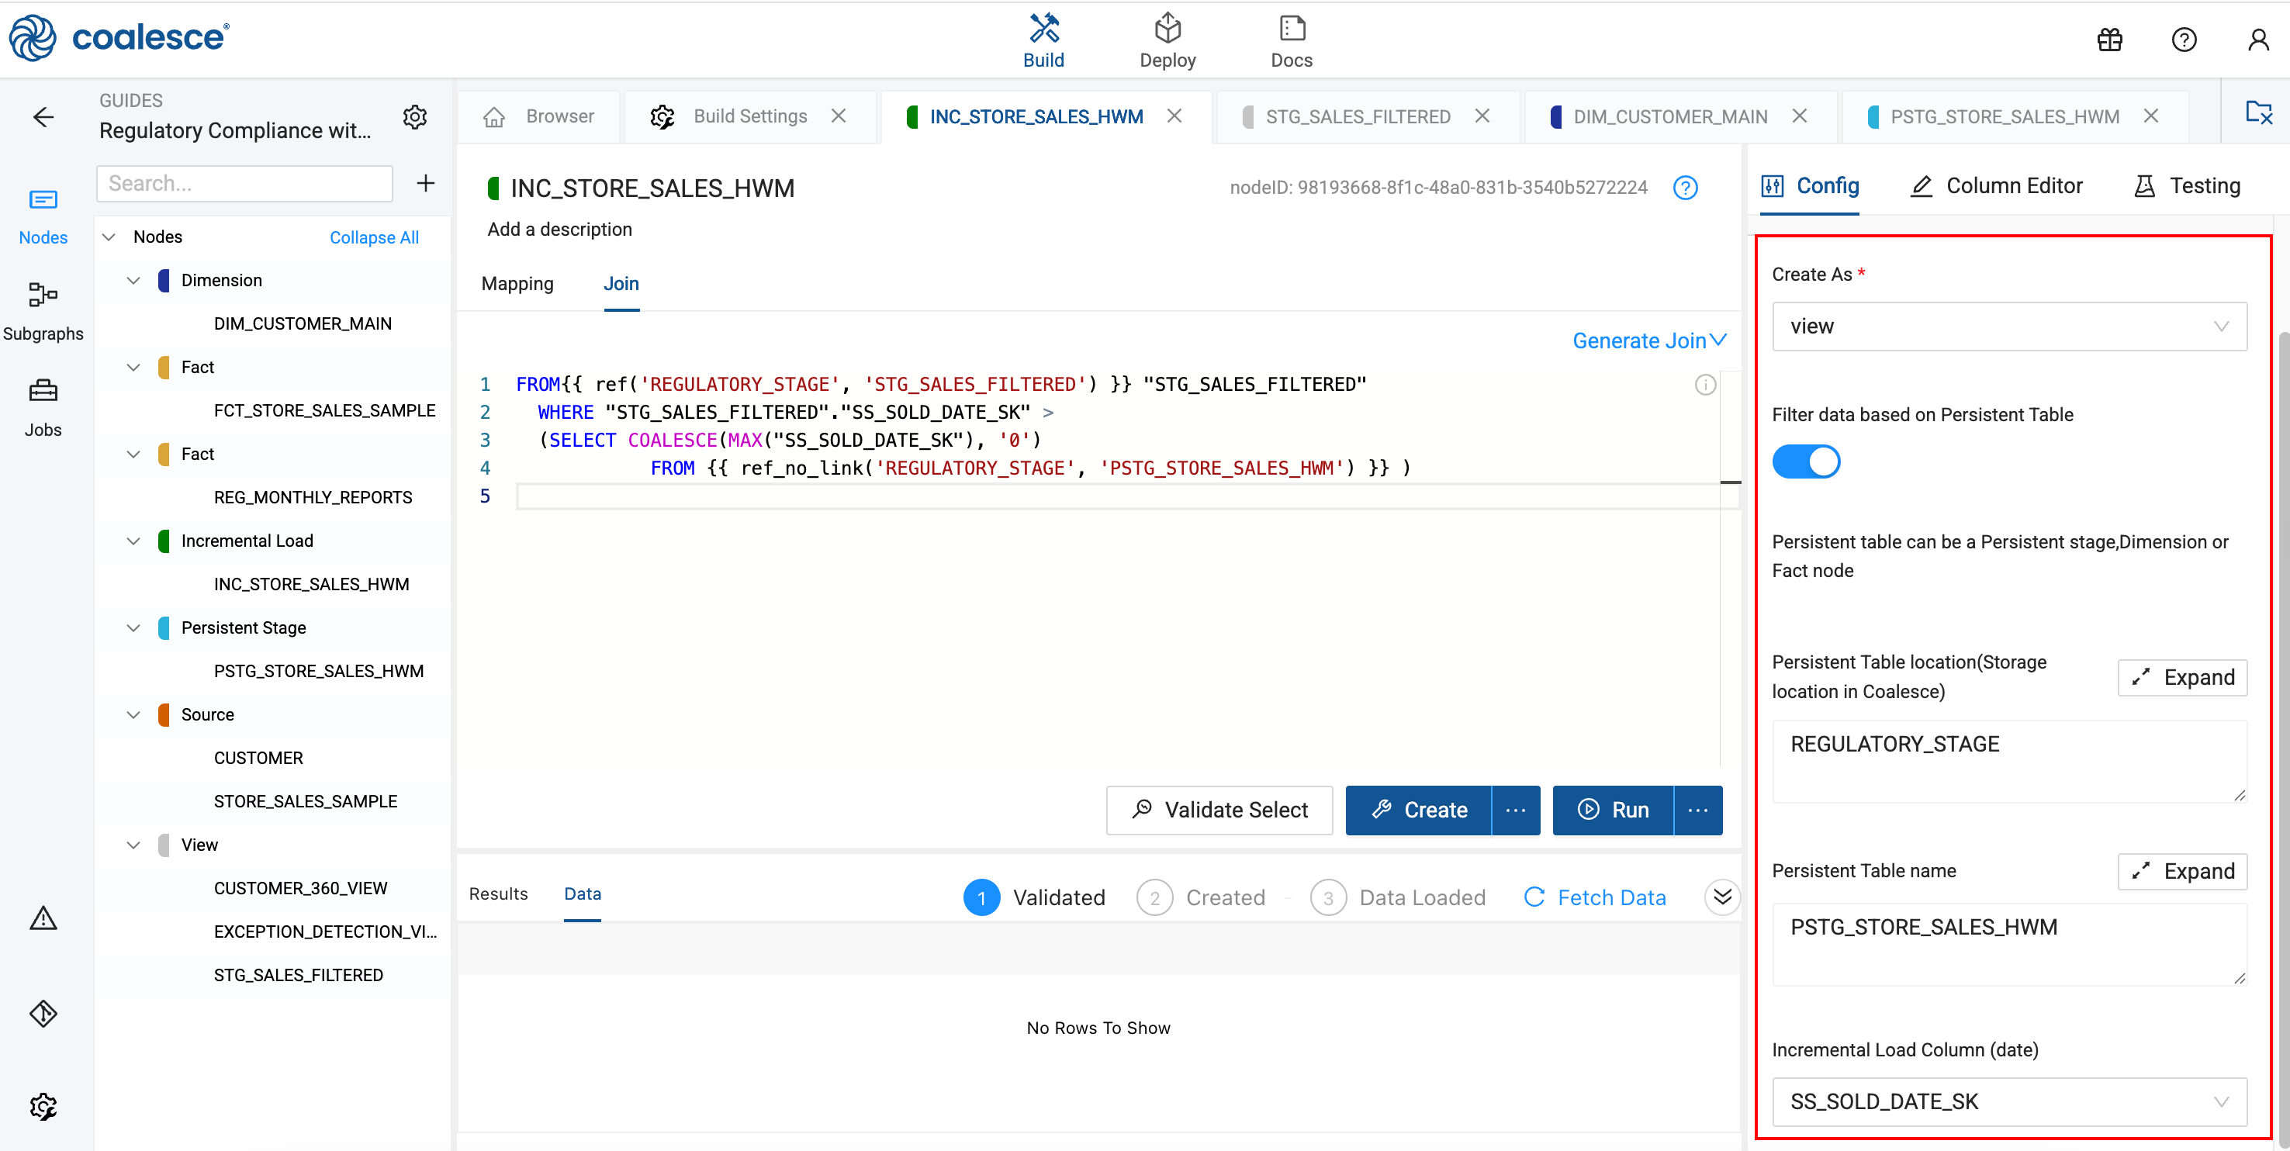
Task: Switch to the Config tab
Action: pos(1810,186)
